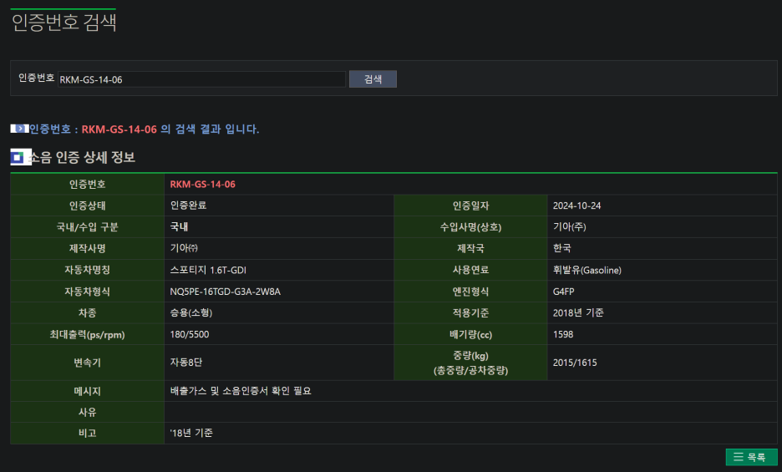
Task: Click the arrow icon before search result text
Action: click(19, 129)
